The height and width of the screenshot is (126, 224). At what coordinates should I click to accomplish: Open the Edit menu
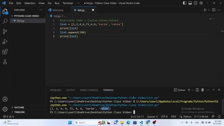19,3
